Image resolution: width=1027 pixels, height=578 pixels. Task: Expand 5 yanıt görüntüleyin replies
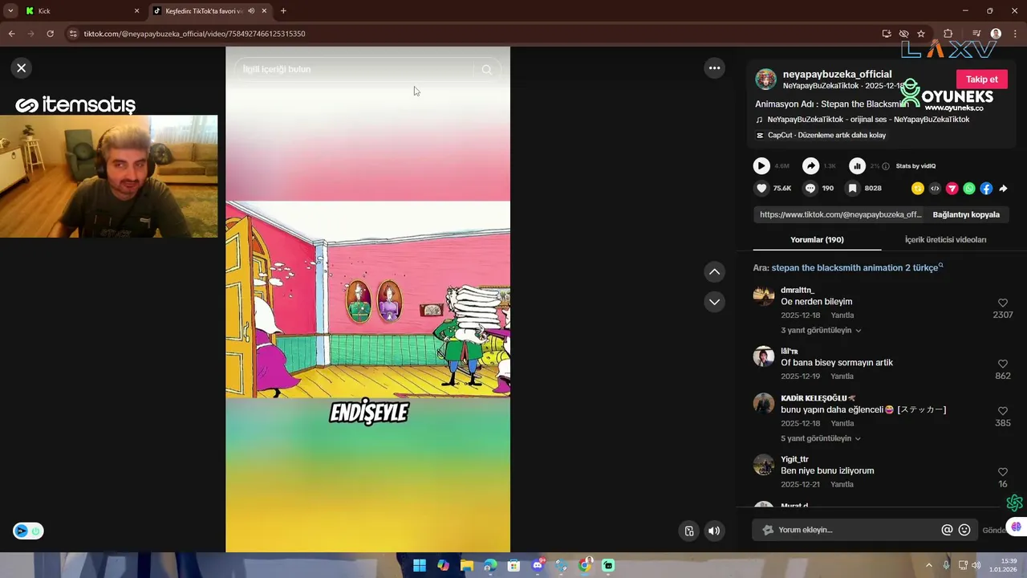pos(821,439)
